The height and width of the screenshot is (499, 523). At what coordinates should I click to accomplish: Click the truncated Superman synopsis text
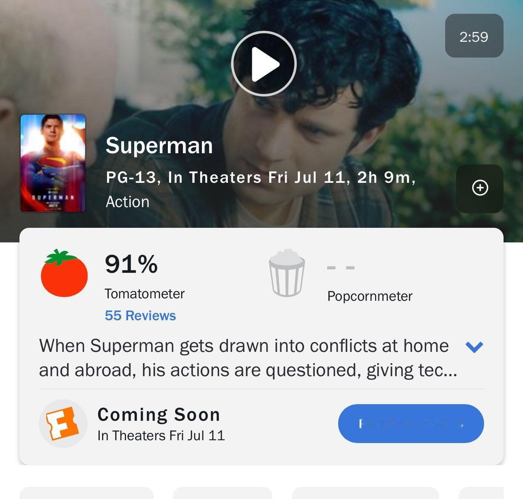(x=248, y=358)
